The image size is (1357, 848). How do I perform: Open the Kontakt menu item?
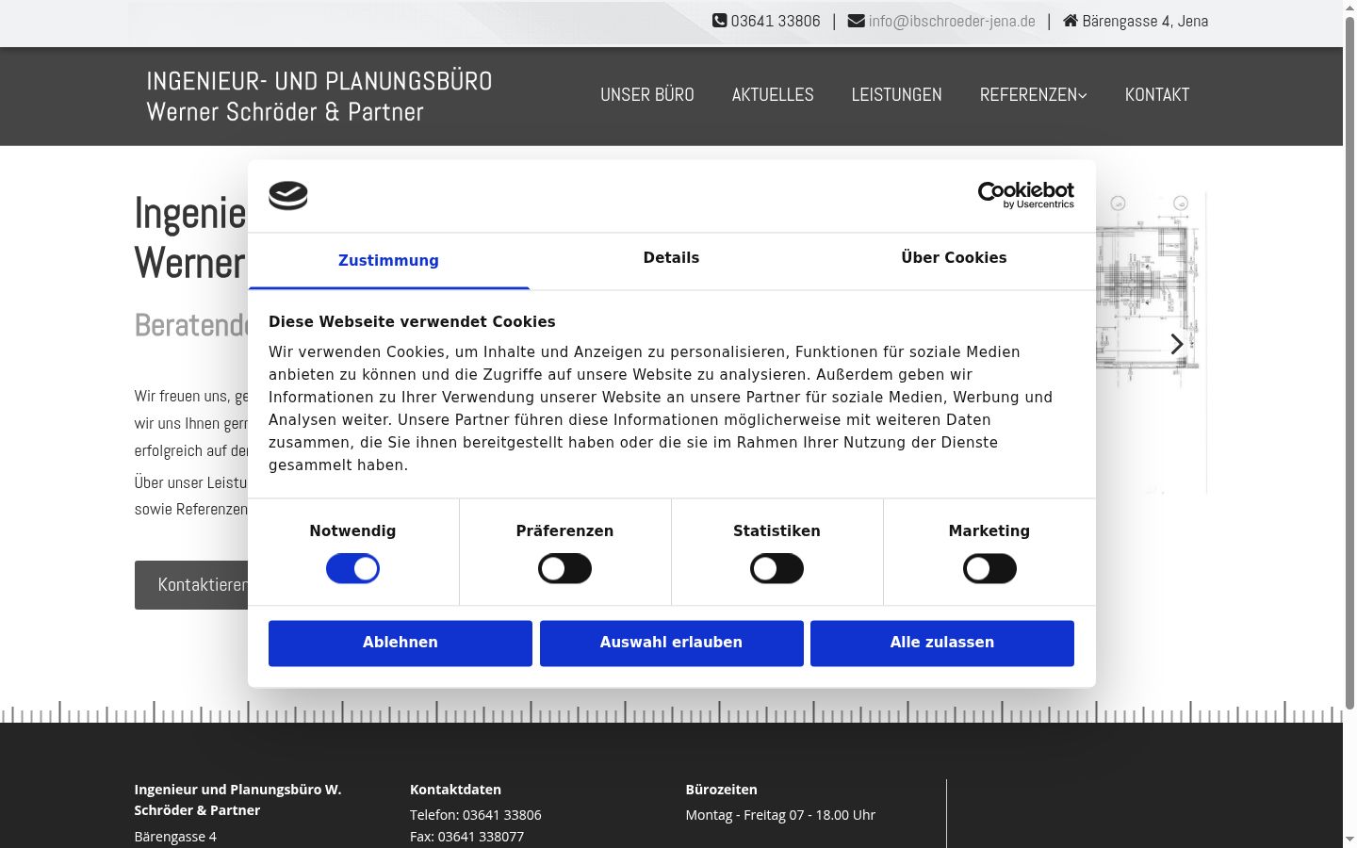point(1157,95)
